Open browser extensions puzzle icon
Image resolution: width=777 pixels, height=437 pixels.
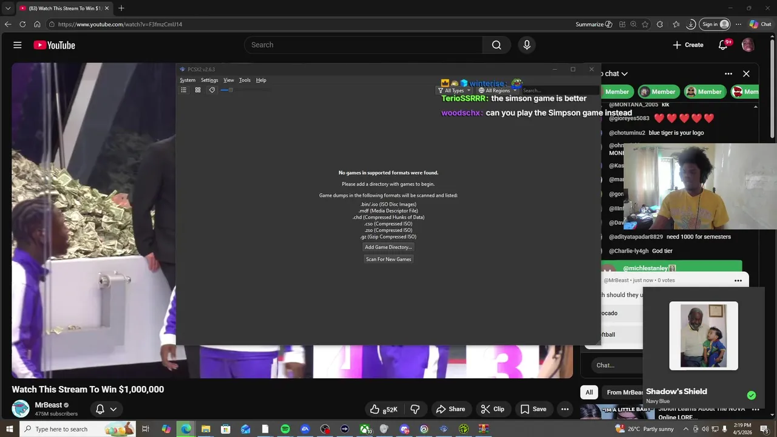[x=660, y=24]
